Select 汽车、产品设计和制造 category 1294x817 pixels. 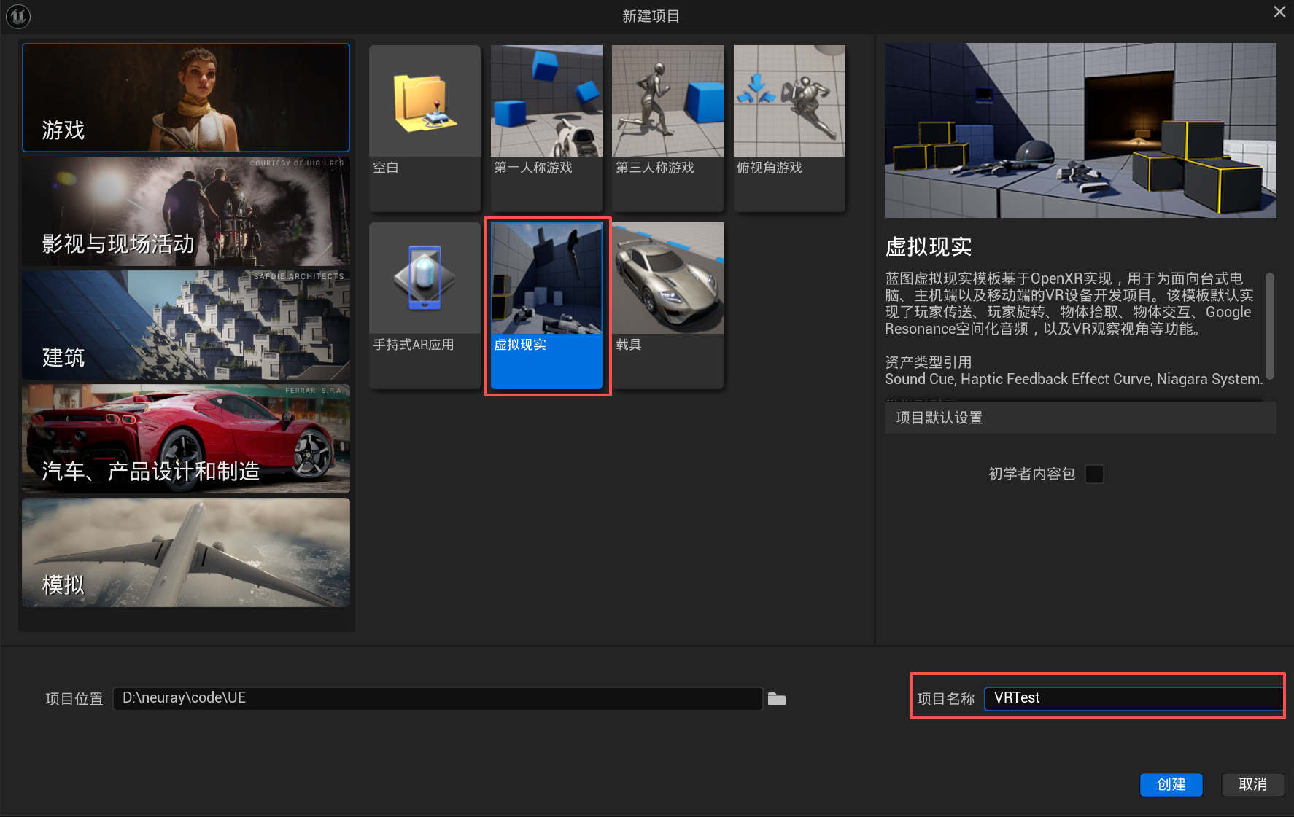tap(186, 439)
